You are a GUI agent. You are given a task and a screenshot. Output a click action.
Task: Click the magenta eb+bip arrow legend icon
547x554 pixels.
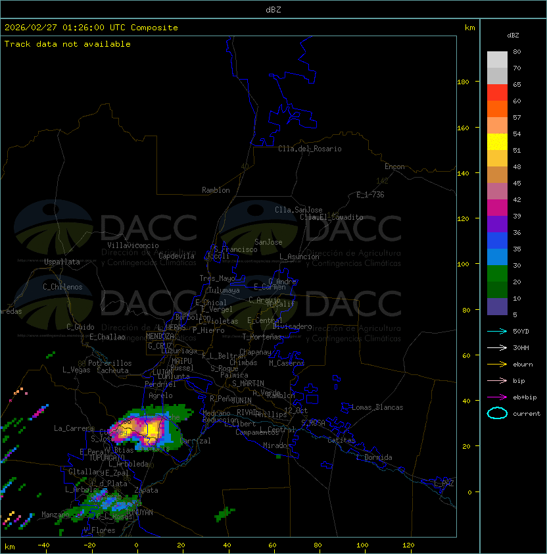(497, 397)
